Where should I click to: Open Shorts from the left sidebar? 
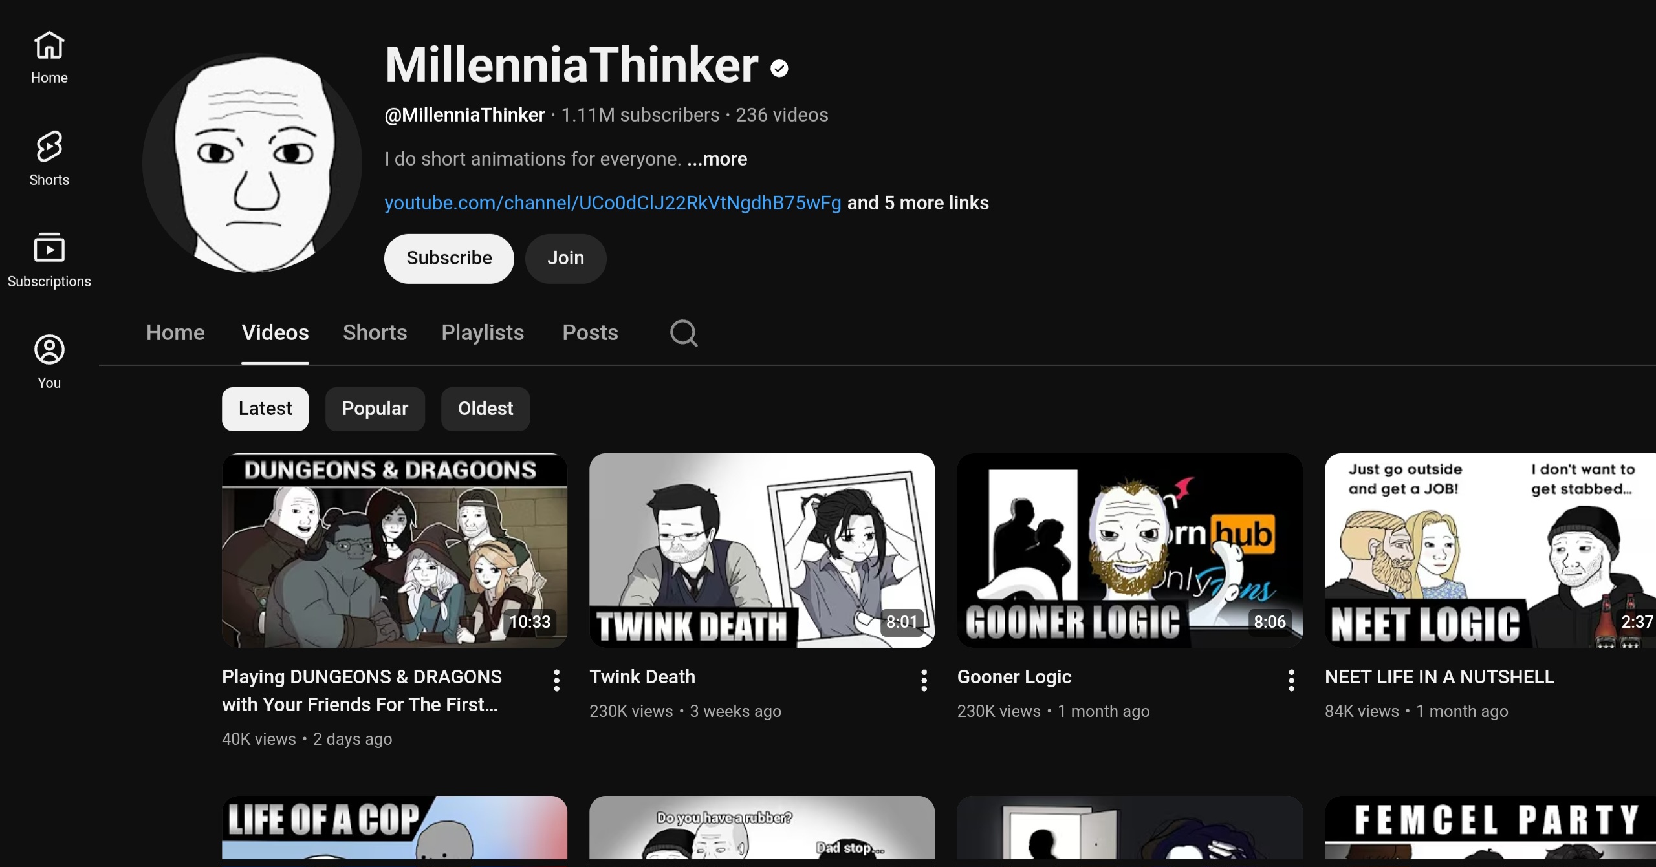(x=49, y=158)
